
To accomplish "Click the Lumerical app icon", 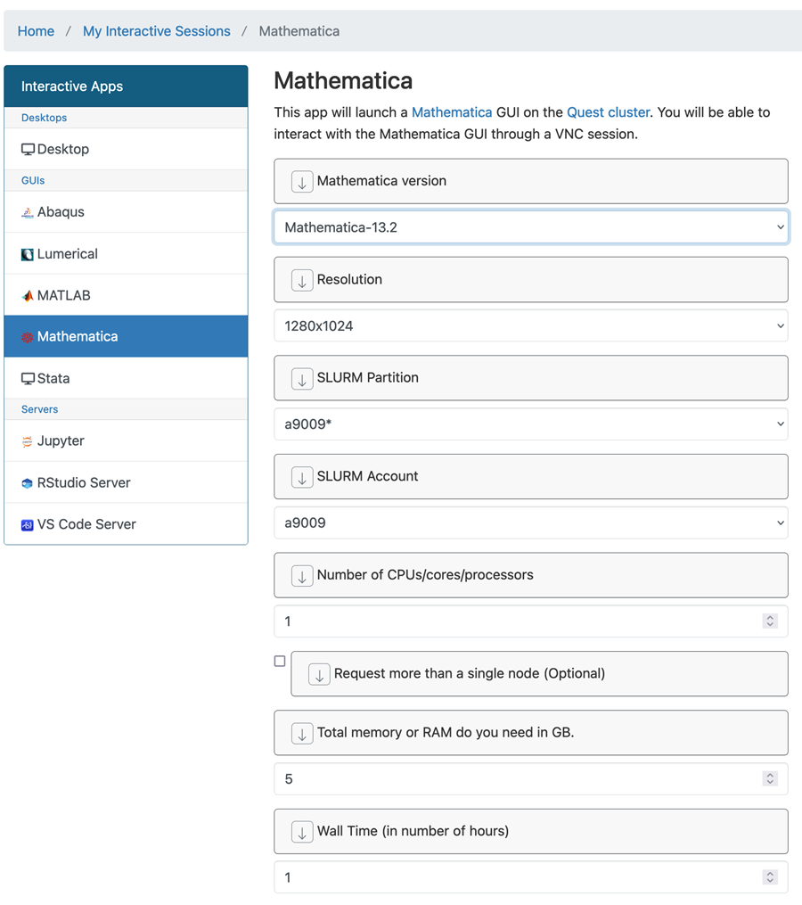I will click(x=28, y=254).
